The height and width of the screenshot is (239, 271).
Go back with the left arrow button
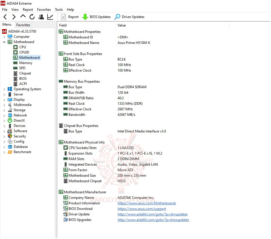(5, 17)
